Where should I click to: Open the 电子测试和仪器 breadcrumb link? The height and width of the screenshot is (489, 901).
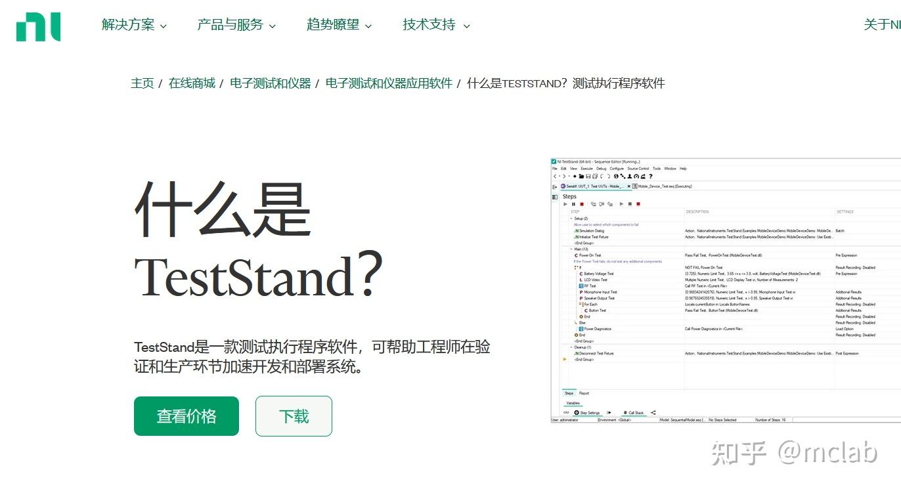(x=270, y=83)
